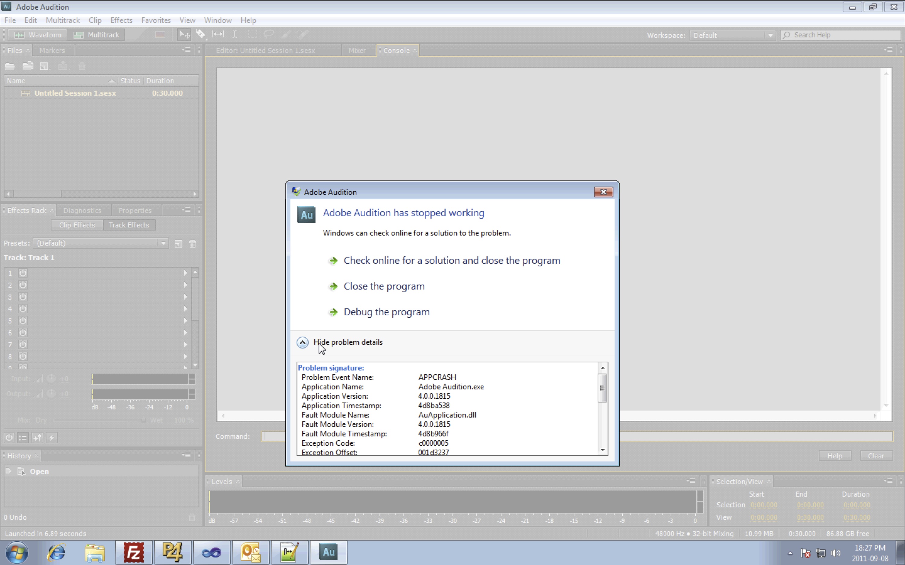Click the Name column header
This screenshot has width=905, height=565.
pyautogui.click(x=61, y=81)
